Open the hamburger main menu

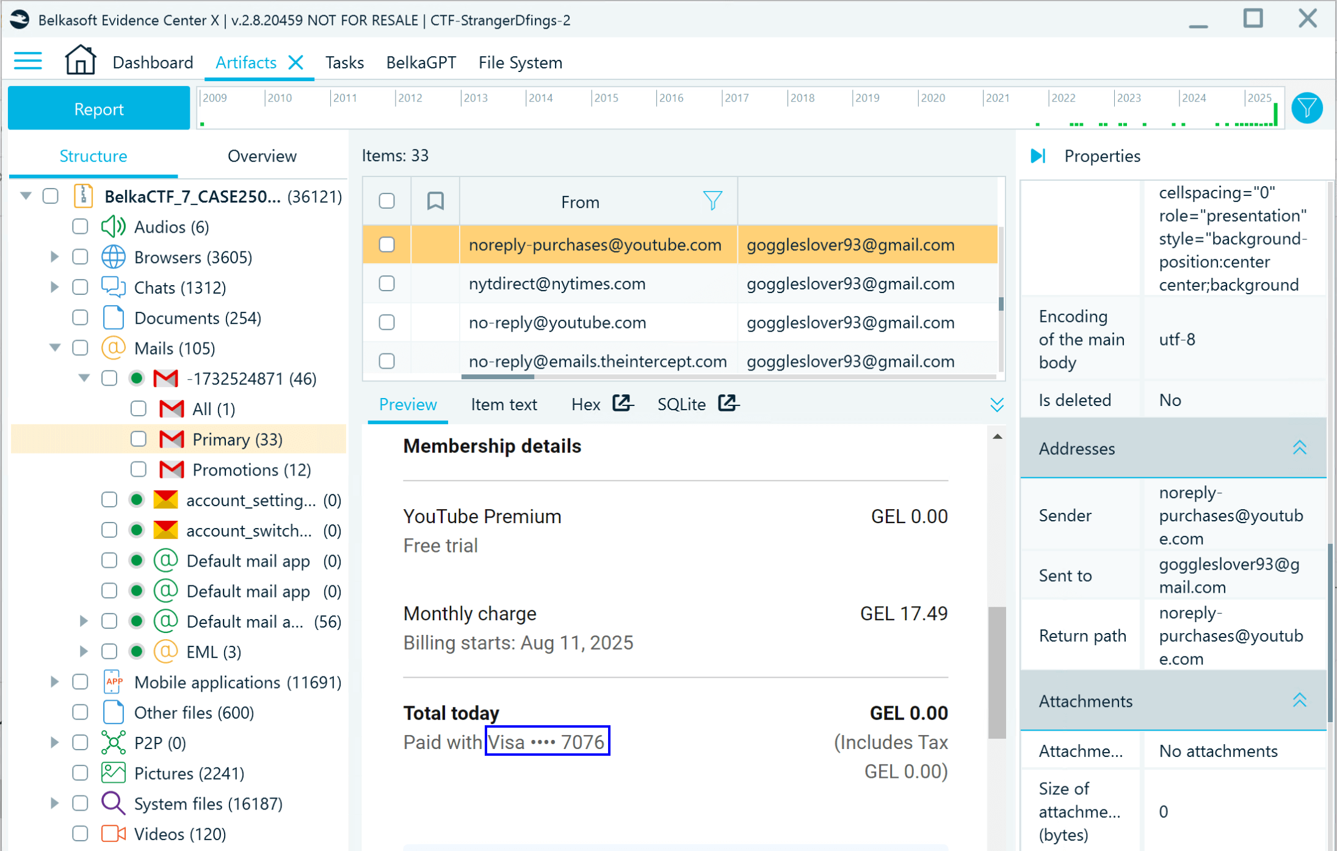(x=28, y=61)
